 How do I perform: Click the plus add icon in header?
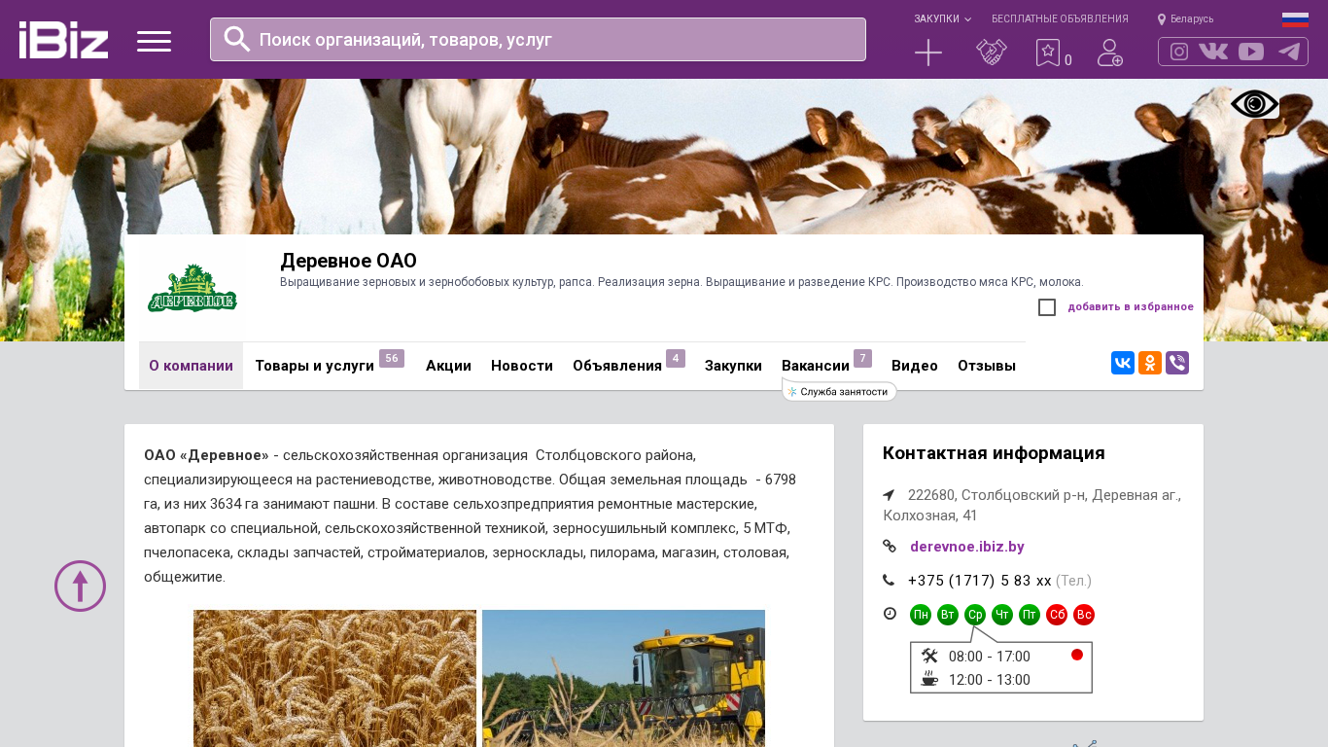coord(928,53)
